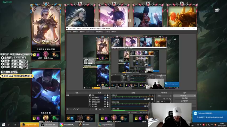227x127 pixels.
Task: Open source properties gear in Sources panel
Action: 96,109
